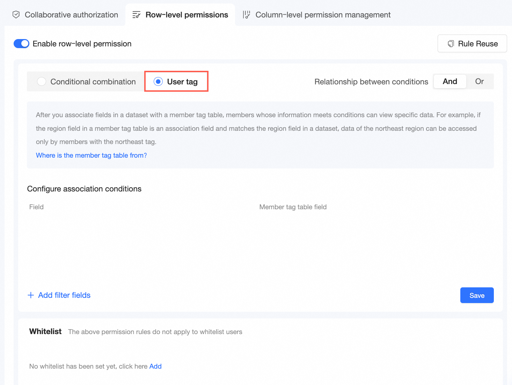The image size is (512, 385).
Task: Click the Row-level permissions list icon
Action: (x=137, y=15)
